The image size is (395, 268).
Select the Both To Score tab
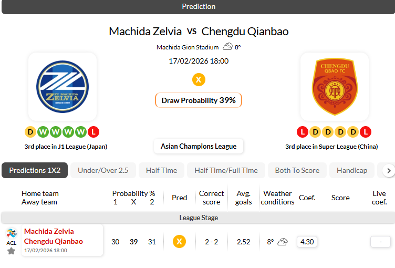coord(297,170)
